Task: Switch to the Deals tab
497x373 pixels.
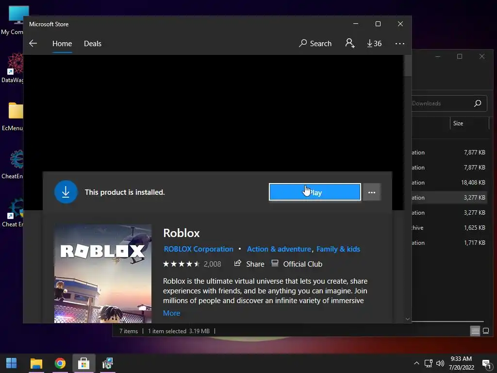Action: [93, 43]
